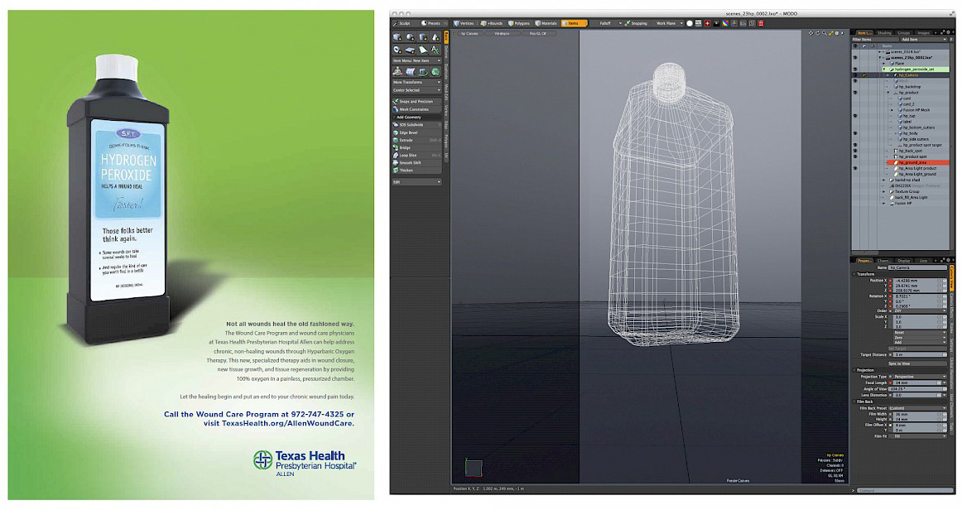Toggle visibility eye for hp_Area Light product
This screenshot has height=510, width=962.
click(x=855, y=168)
